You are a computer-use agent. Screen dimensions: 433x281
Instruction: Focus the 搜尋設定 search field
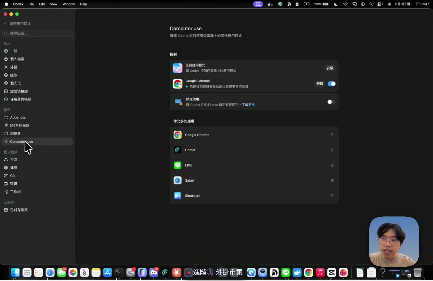point(37,33)
